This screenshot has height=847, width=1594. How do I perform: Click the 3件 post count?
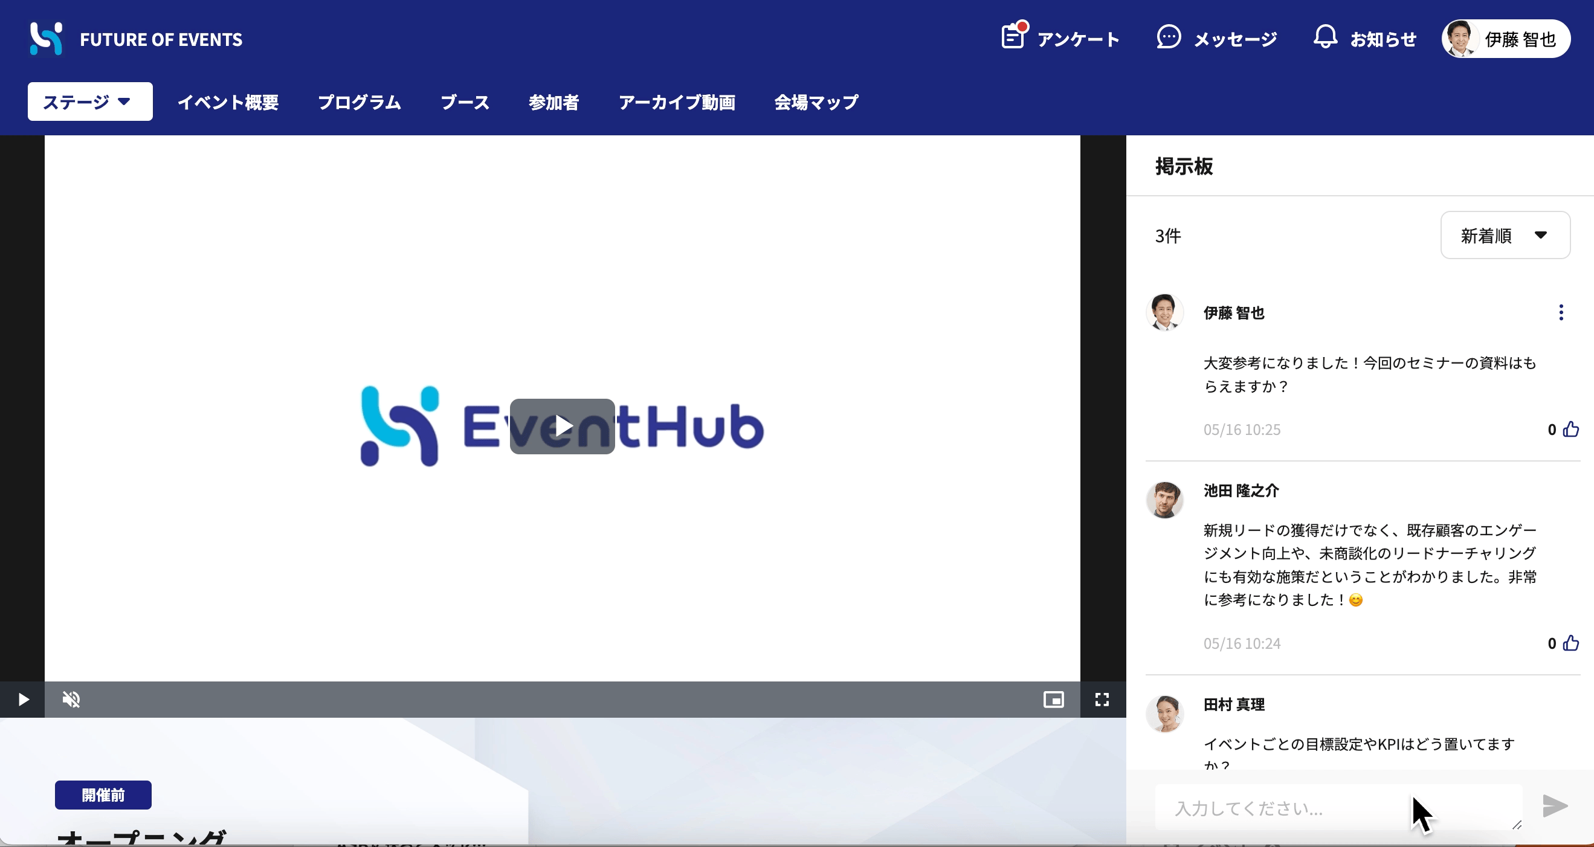1168,236
